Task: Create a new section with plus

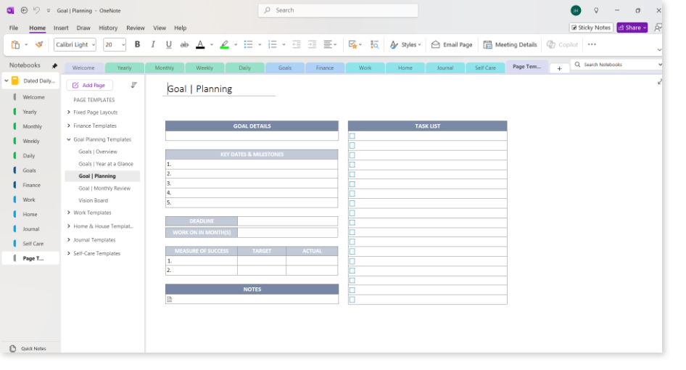Action: pos(559,68)
